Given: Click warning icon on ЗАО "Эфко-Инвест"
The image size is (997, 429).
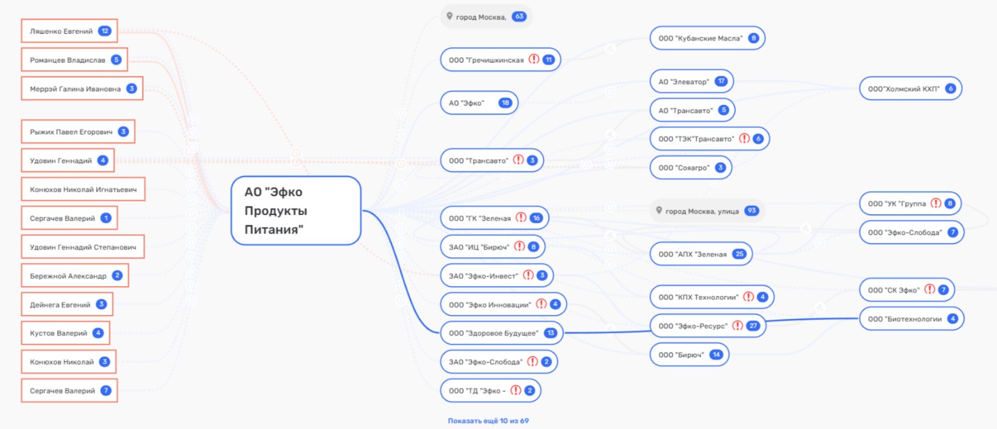Looking at the screenshot, I should 528,275.
